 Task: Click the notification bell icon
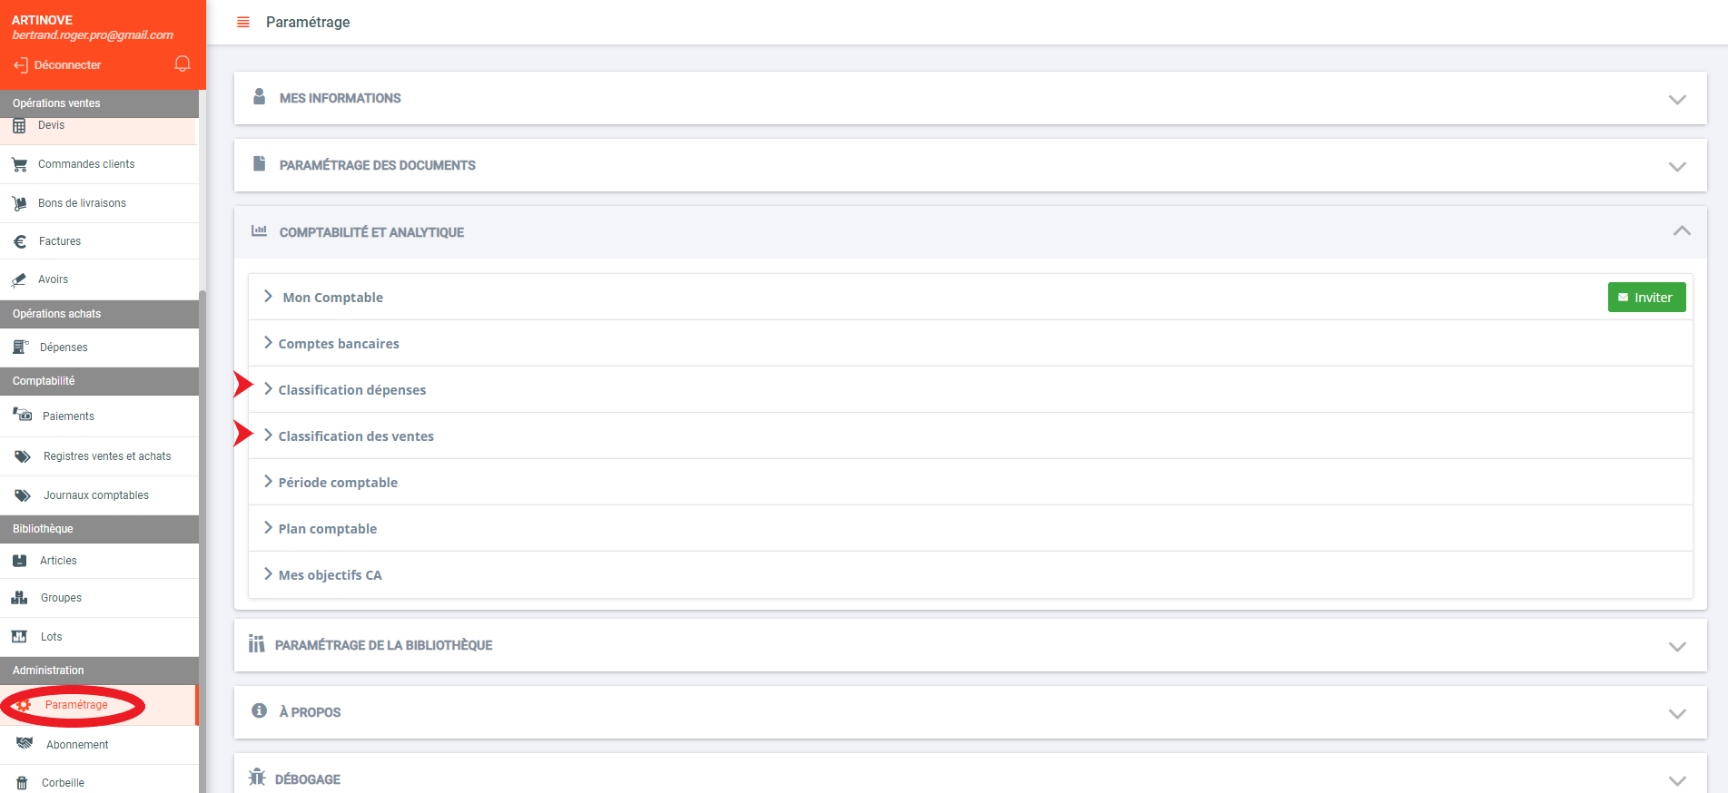pyautogui.click(x=183, y=64)
